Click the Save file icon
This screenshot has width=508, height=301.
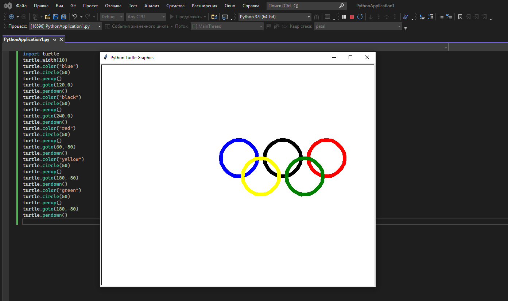pyautogui.click(x=56, y=17)
